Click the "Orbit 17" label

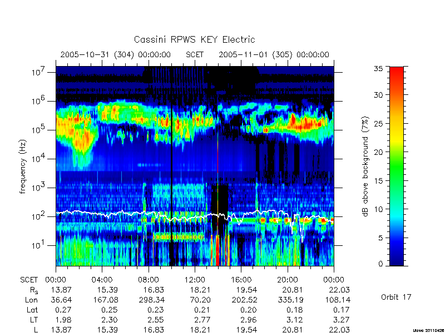(x=396, y=297)
